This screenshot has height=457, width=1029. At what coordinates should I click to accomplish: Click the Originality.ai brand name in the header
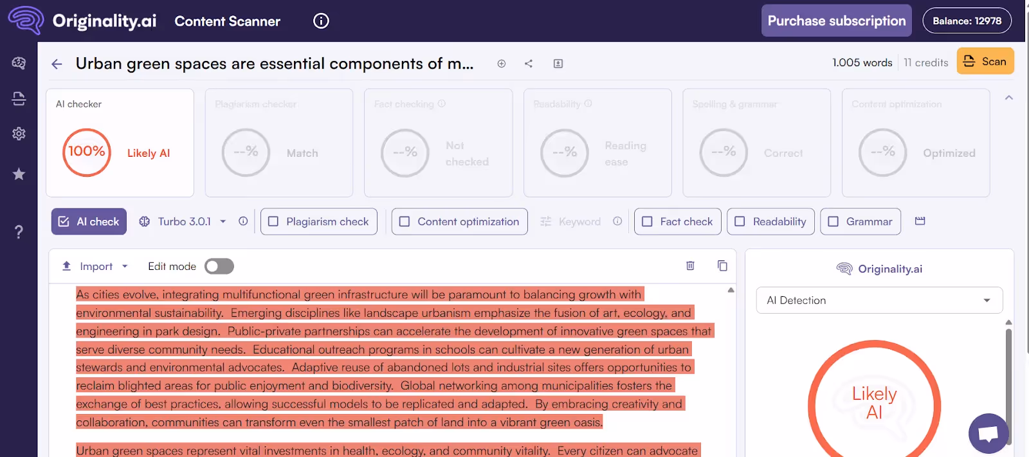[104, 21]
